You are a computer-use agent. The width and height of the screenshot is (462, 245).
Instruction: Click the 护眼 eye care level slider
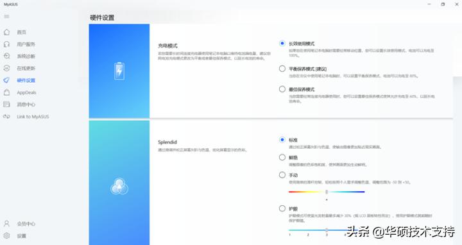click(327, 230)
